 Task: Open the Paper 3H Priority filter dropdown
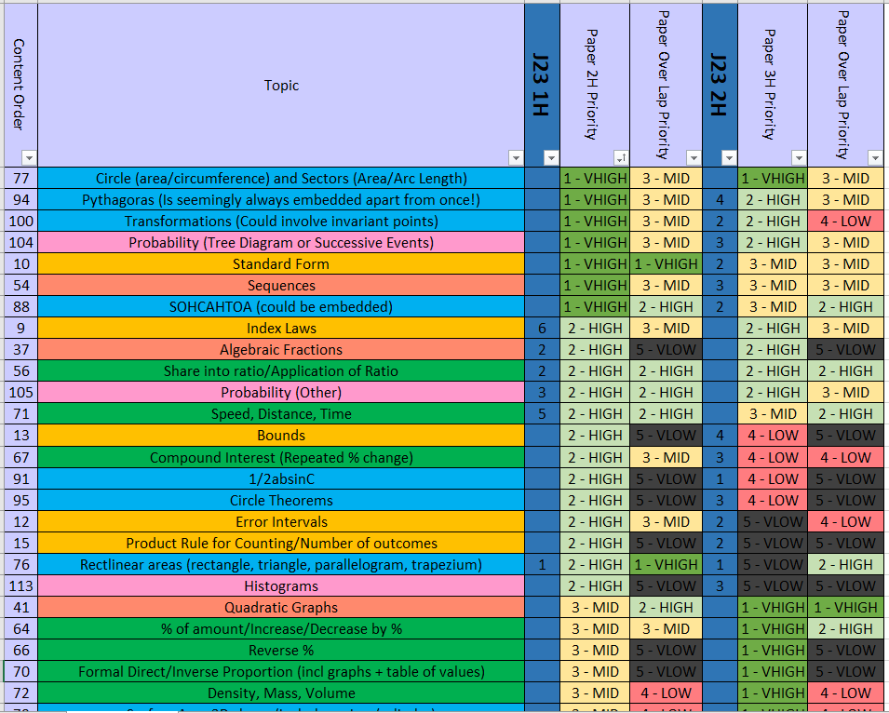799,157
